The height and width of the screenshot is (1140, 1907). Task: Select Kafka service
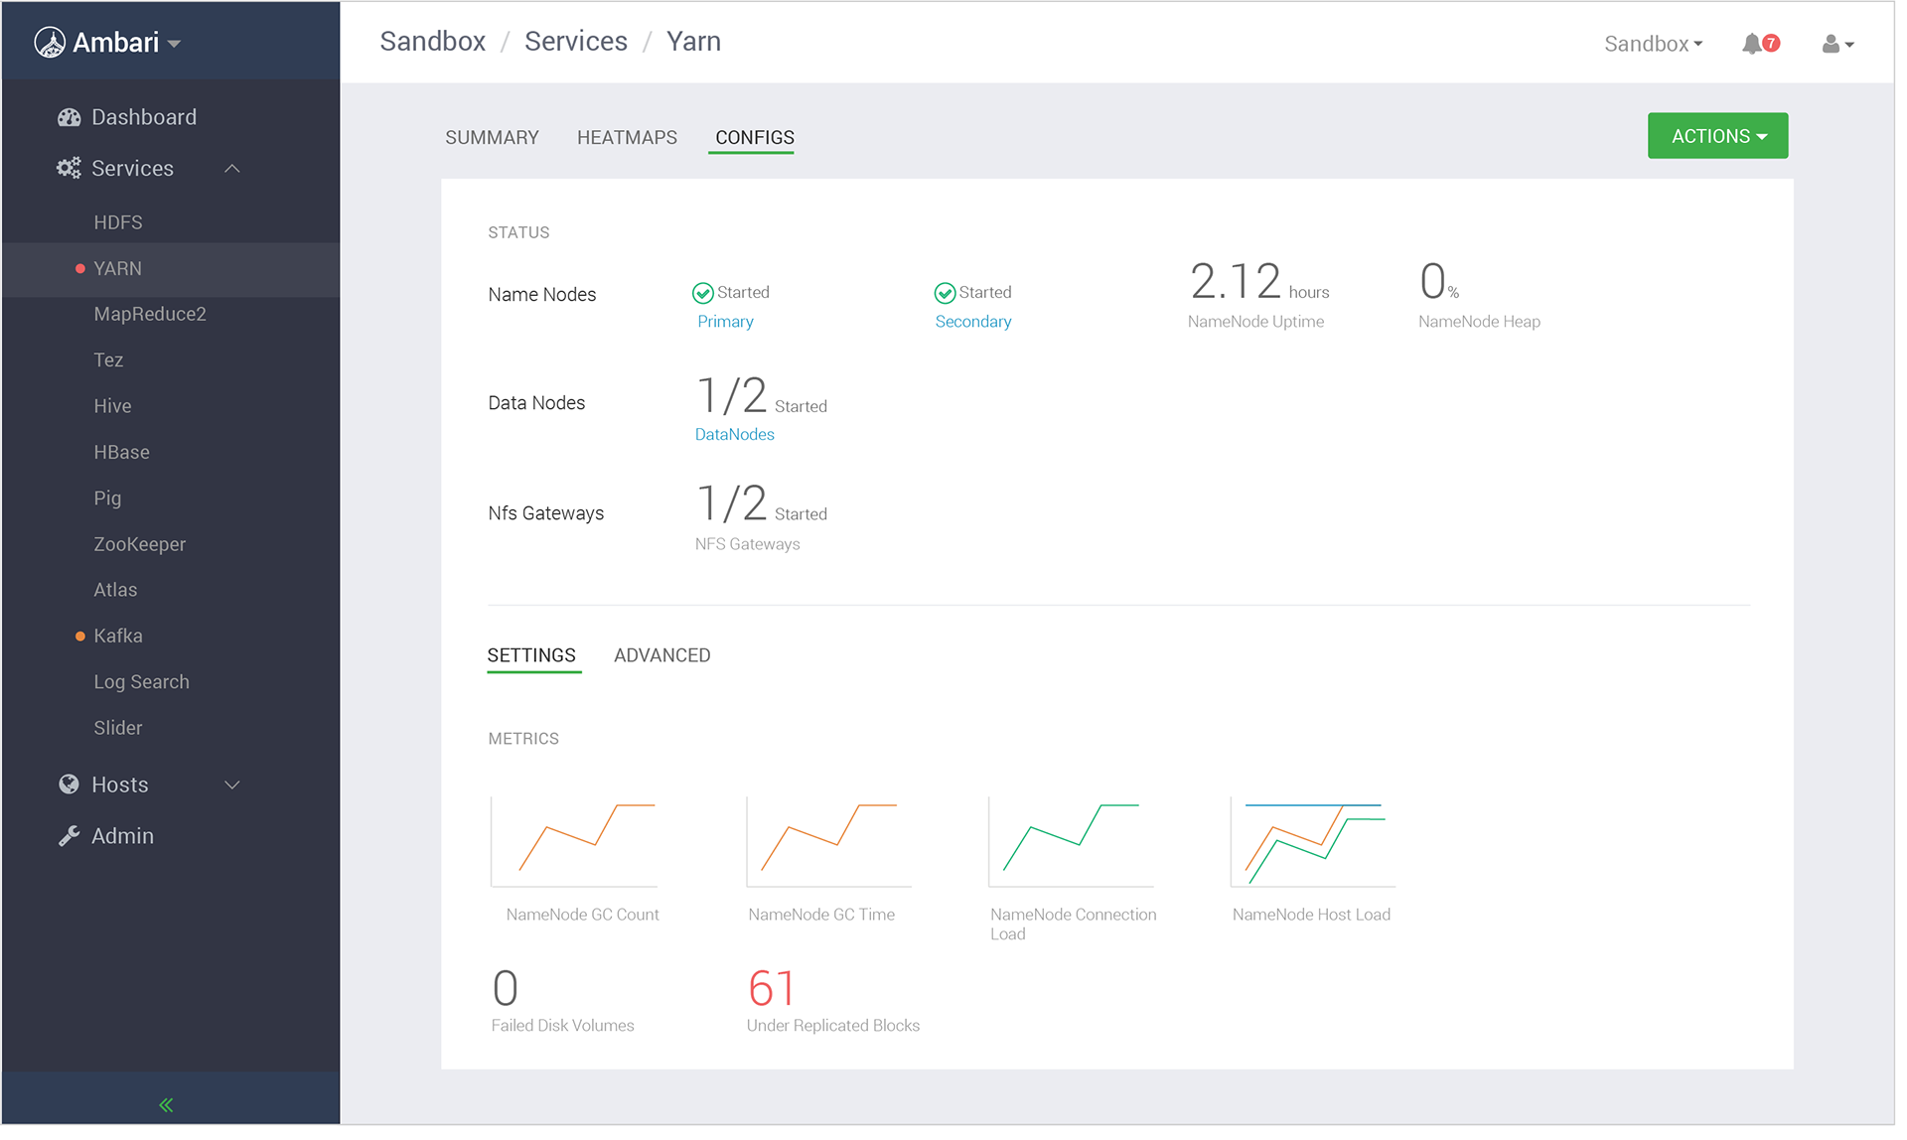(x=118, y=637)
